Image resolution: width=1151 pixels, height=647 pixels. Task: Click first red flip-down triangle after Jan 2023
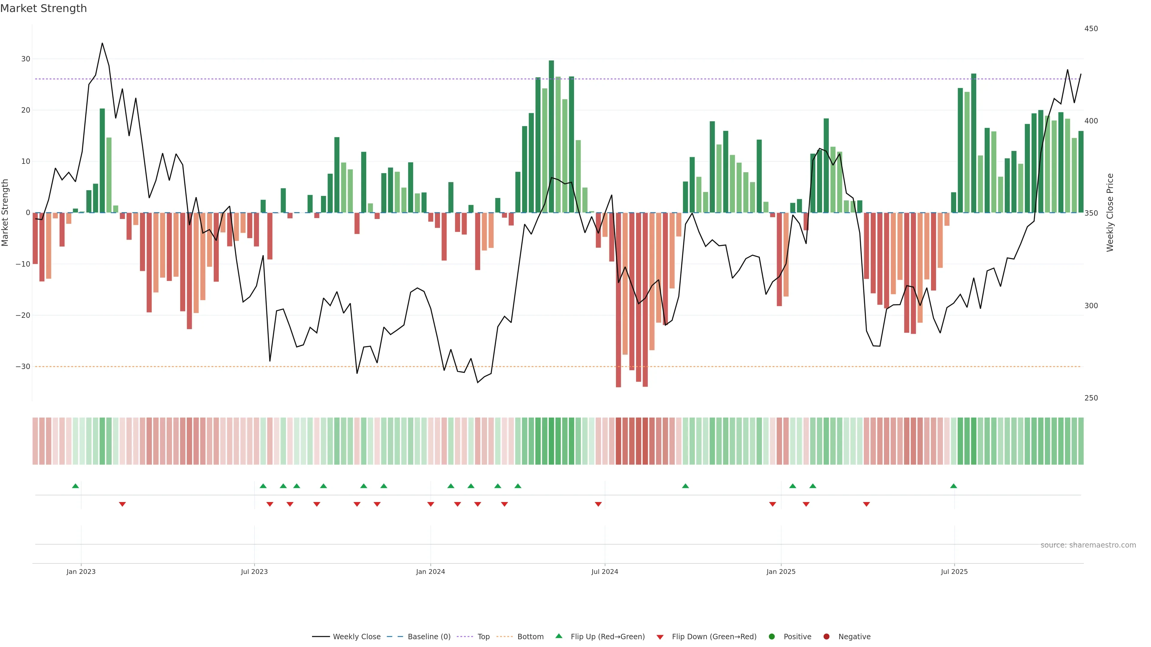(122, 504)
